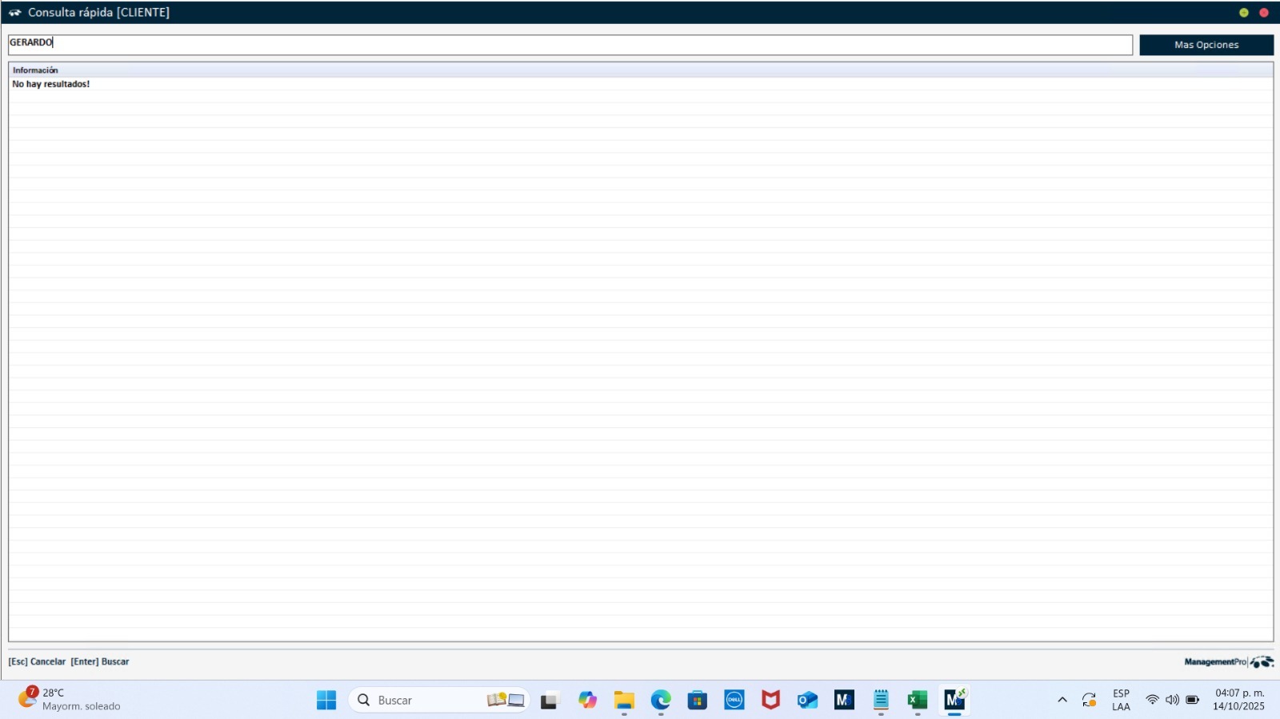
Task: Open File Explorer from the taskbar
Action: [x=624, y=700]
